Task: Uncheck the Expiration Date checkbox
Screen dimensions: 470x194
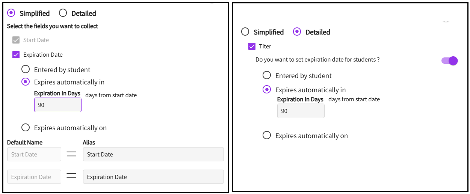Action: tap(16, 55)
